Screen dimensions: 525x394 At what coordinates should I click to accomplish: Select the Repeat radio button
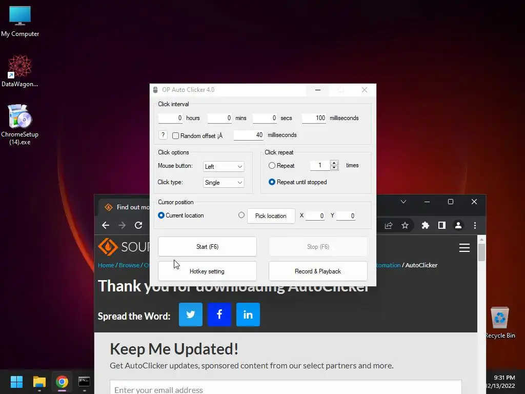tap(272, 166)
